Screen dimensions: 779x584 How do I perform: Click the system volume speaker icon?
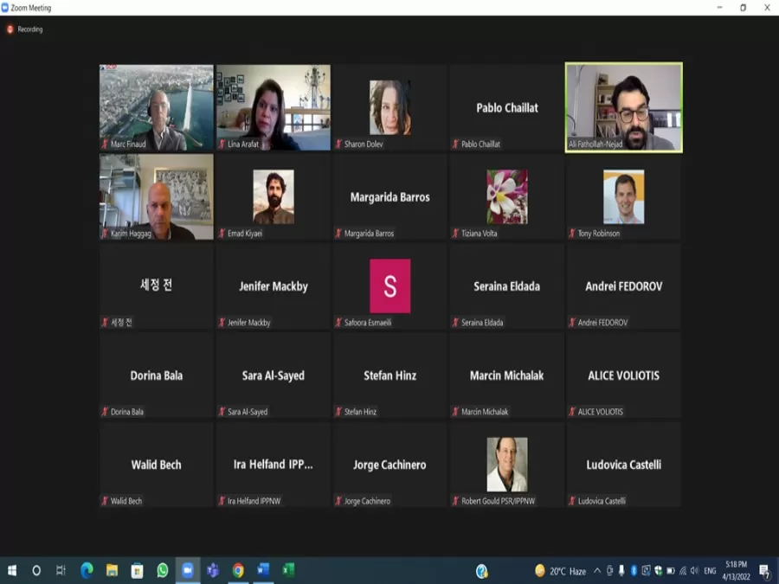point(694,571)
